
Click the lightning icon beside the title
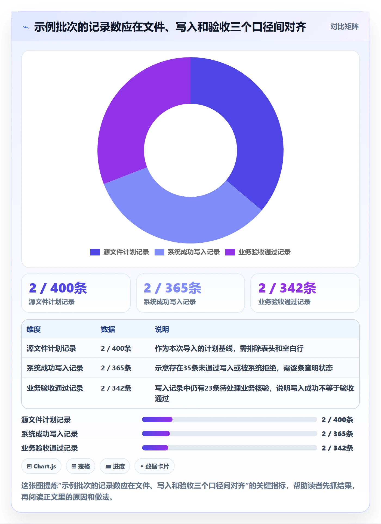click(26, 27)
